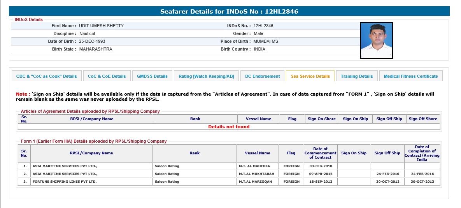Switch to Training Details tab
The width and height of the screenshot is (461, 208).
(x=357, y=76)
